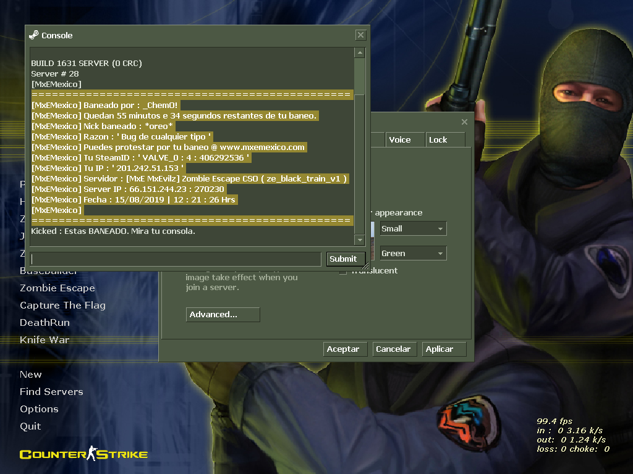Click the Aplicar button
Screen dimensions: 633x474
point(444,349)
